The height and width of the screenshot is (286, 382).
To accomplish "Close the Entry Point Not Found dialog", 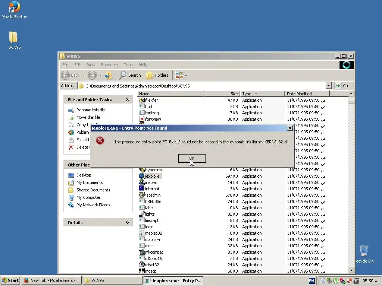I will click(289, 128).
